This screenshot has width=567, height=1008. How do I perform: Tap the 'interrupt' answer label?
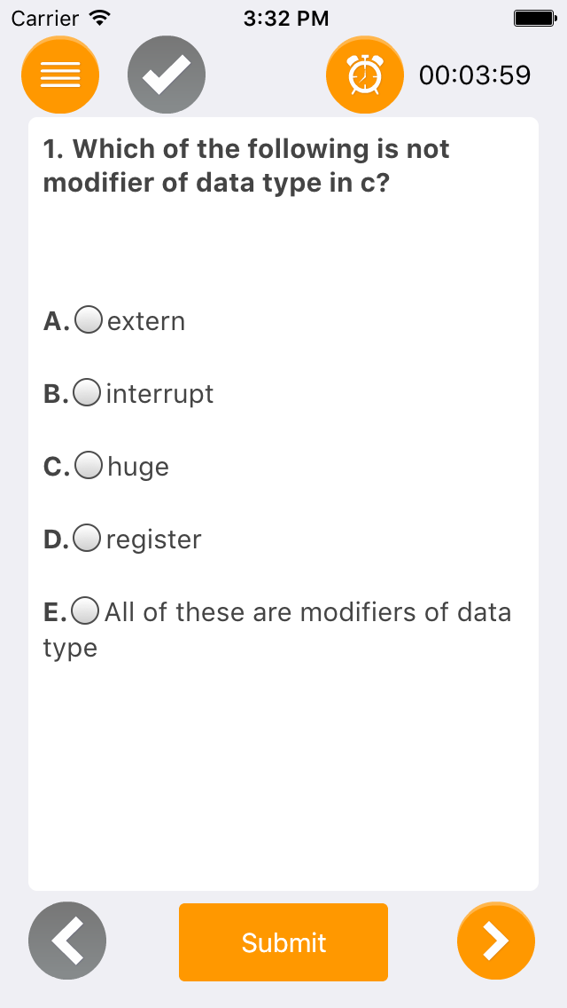coord(159,394)
